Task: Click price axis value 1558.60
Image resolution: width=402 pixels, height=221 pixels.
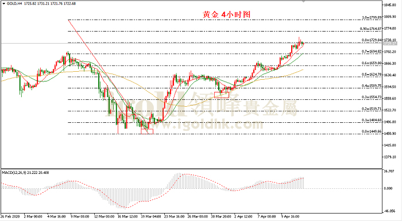Action: pos(390,99)
